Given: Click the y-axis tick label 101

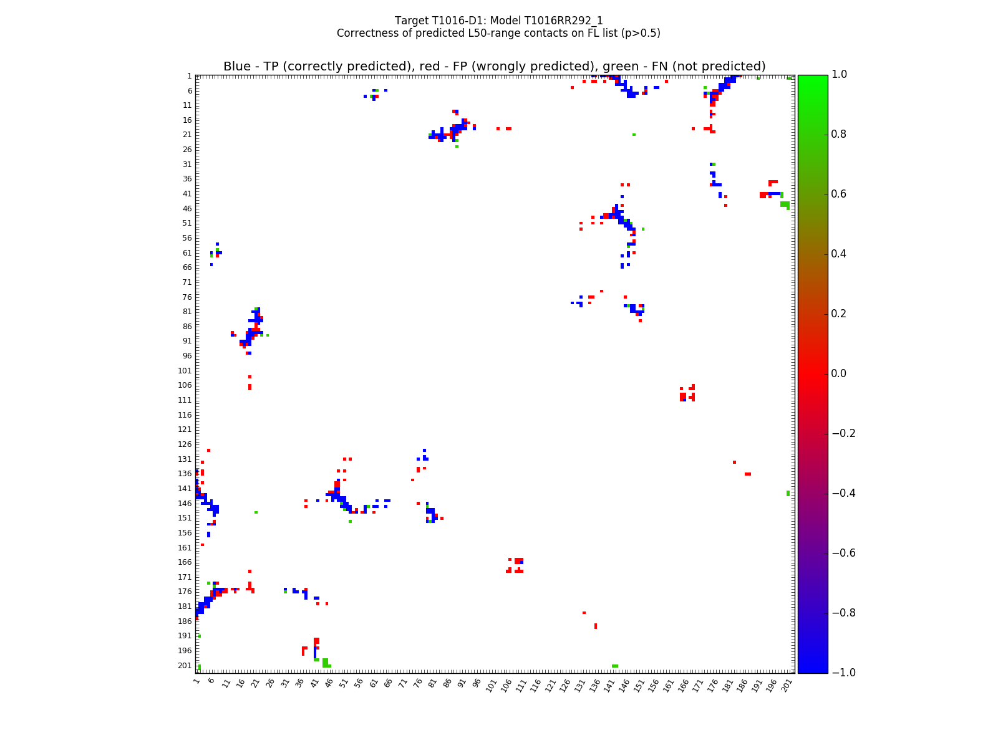Looking at the screenshot, I should click(185, 370).
